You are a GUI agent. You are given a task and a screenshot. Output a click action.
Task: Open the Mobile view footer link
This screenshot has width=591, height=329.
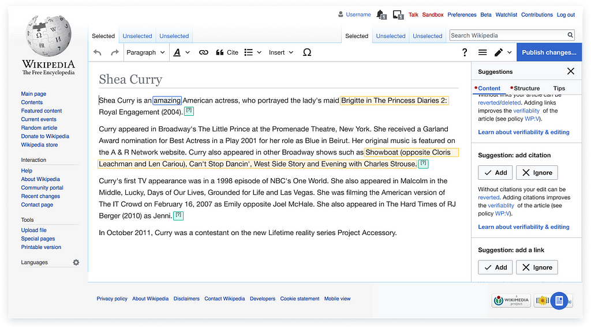click(x=337, y=298)
